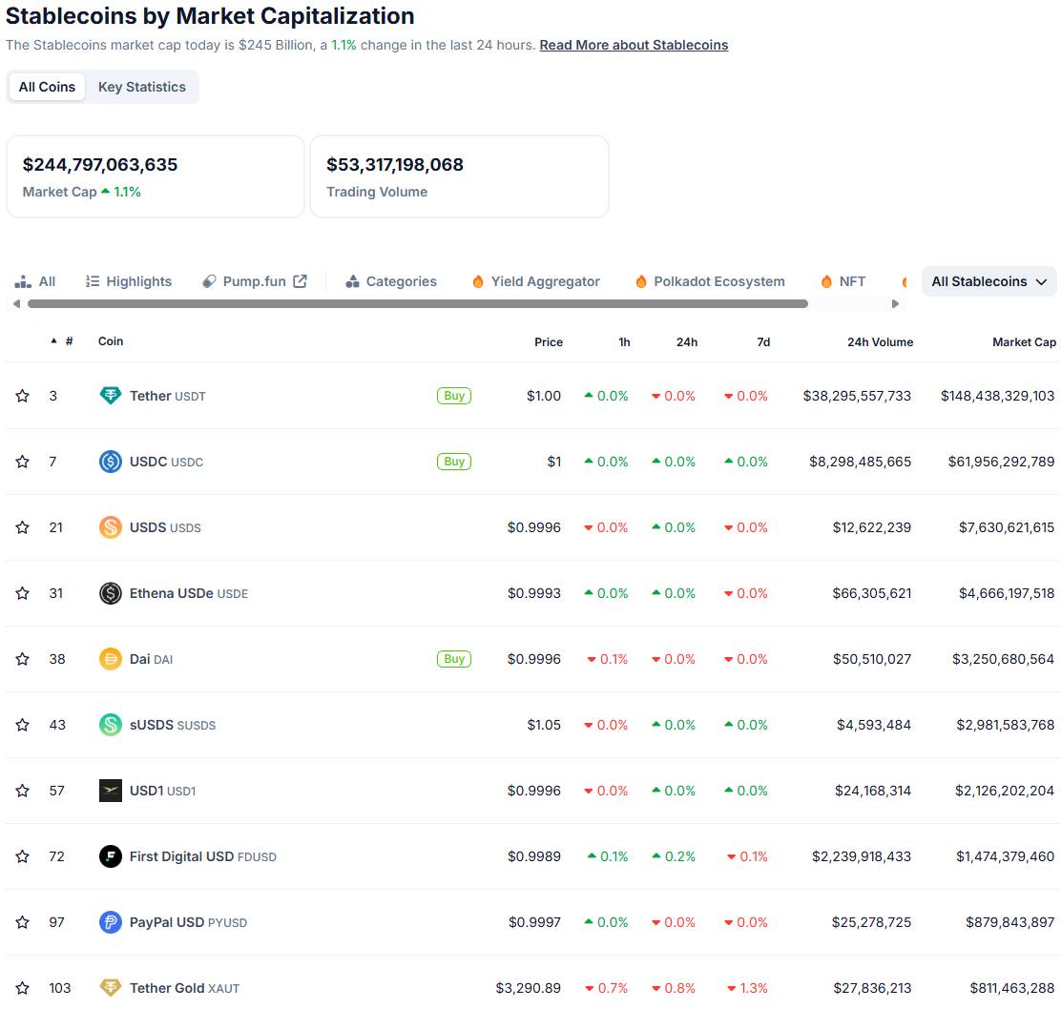
Task: Favorite USD1 with the star icon
Action: (x=22, y=791)
